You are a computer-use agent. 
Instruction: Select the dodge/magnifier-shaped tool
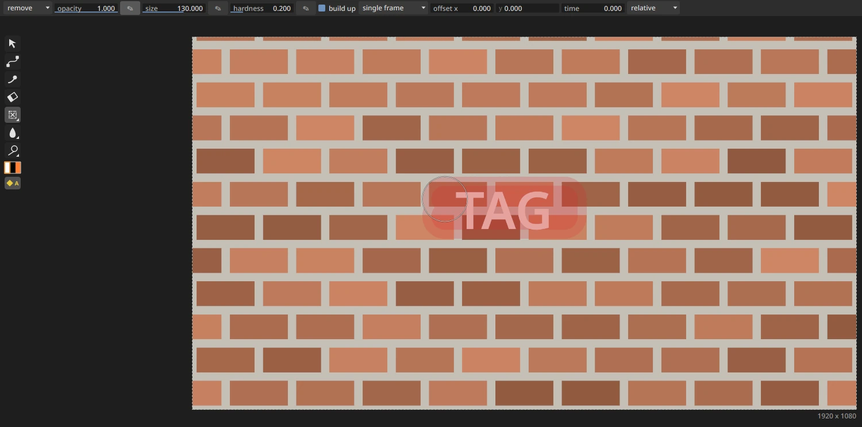[13, 150]
